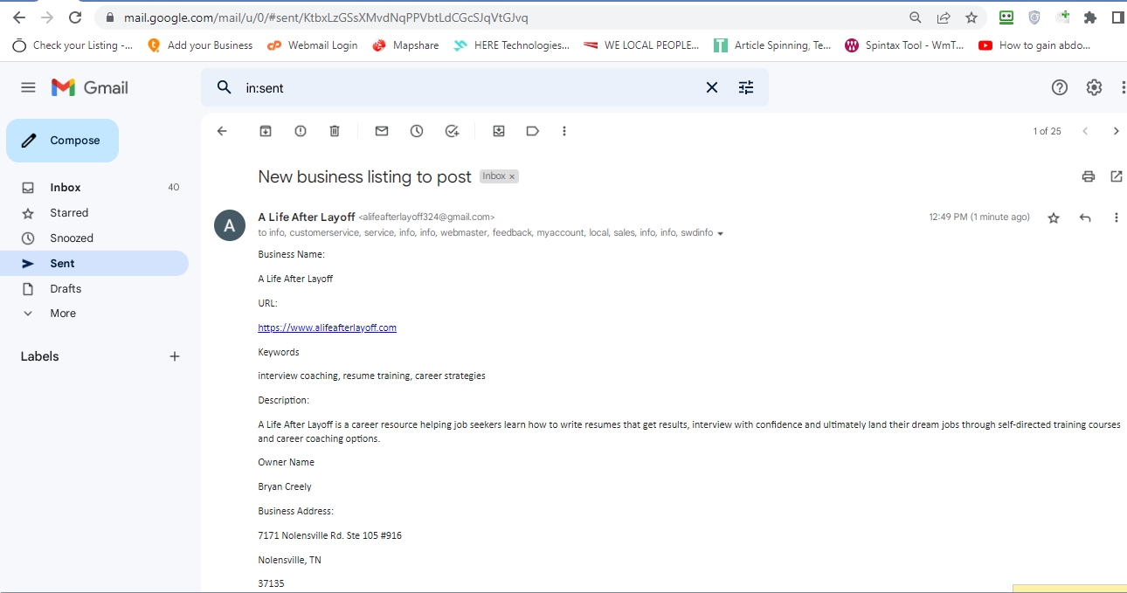Click the Compose button
The height and width of the screenshot is (593, 1127).
[x=63, y=141]
